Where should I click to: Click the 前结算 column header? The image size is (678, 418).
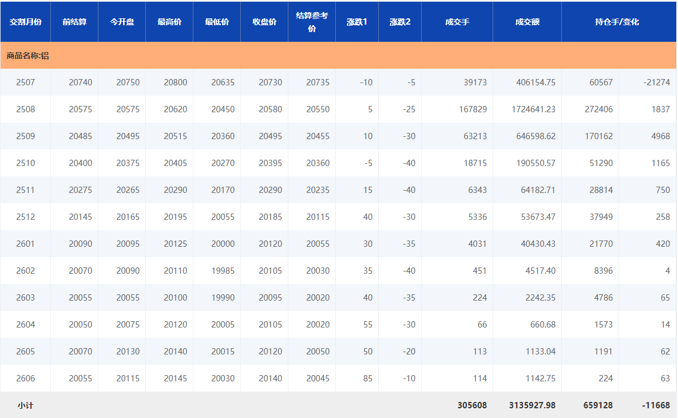click(74, 22)
